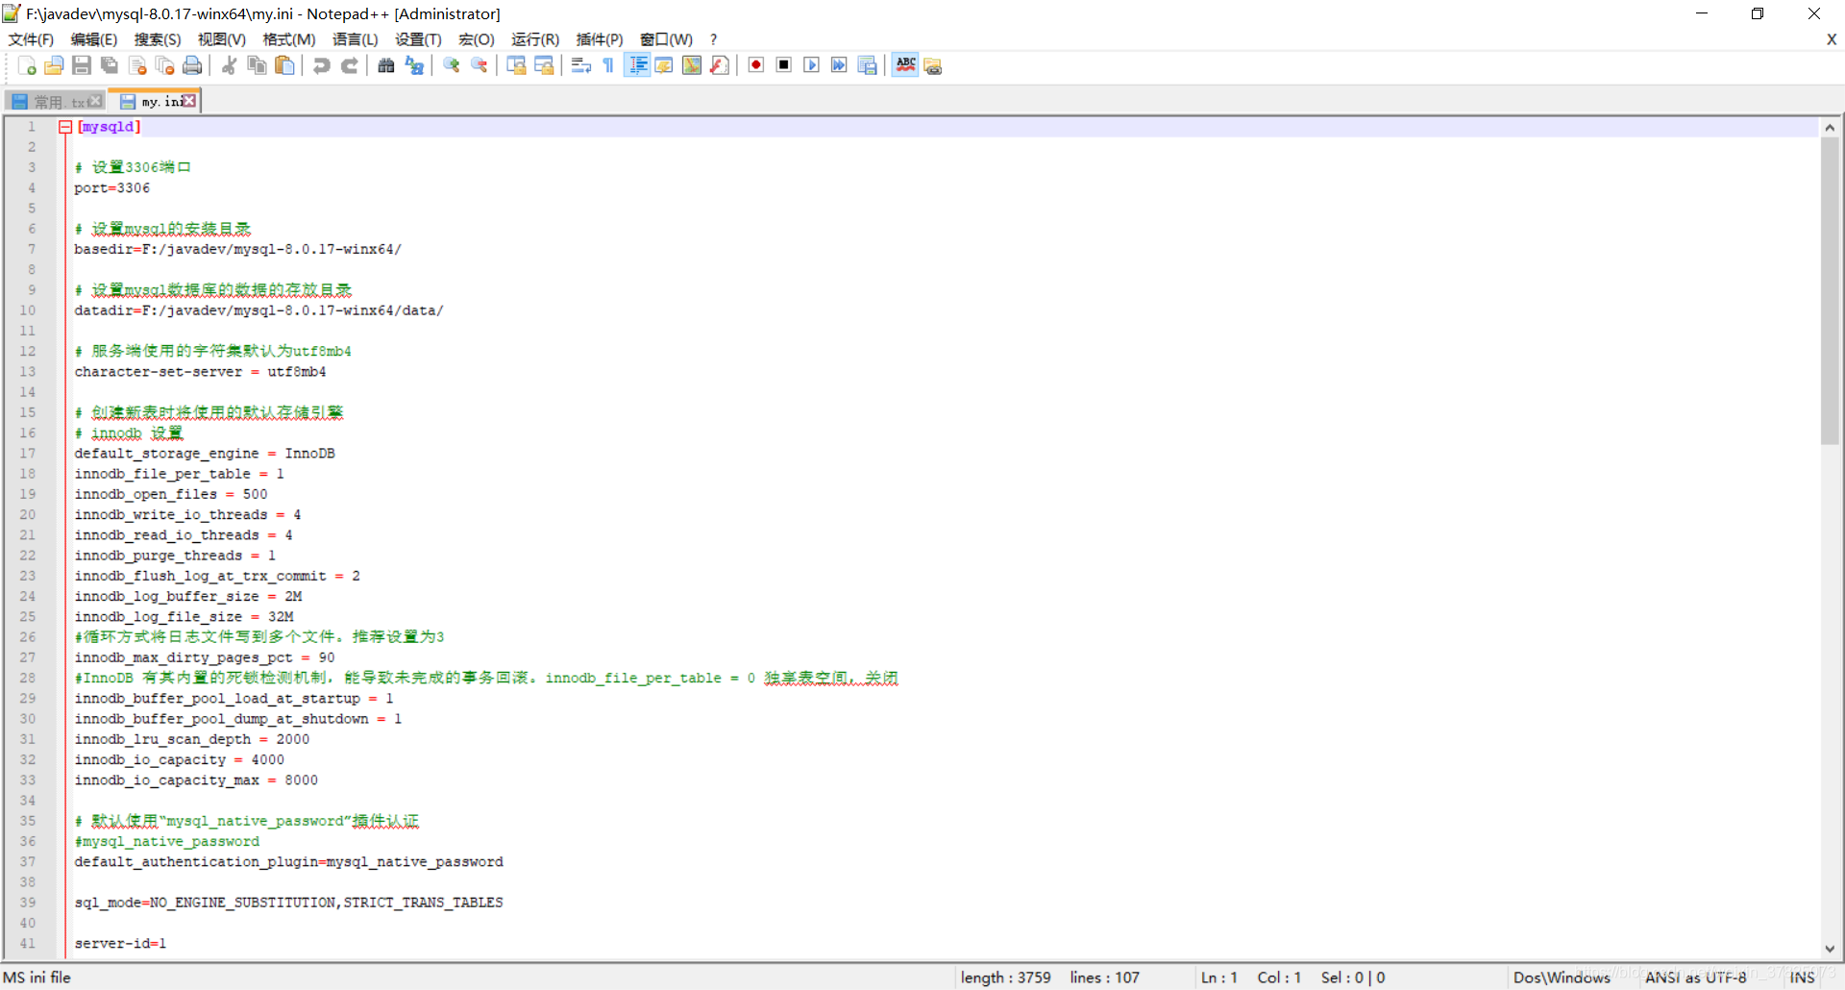Paste using the clipboard icon

(x=284, y=65)
